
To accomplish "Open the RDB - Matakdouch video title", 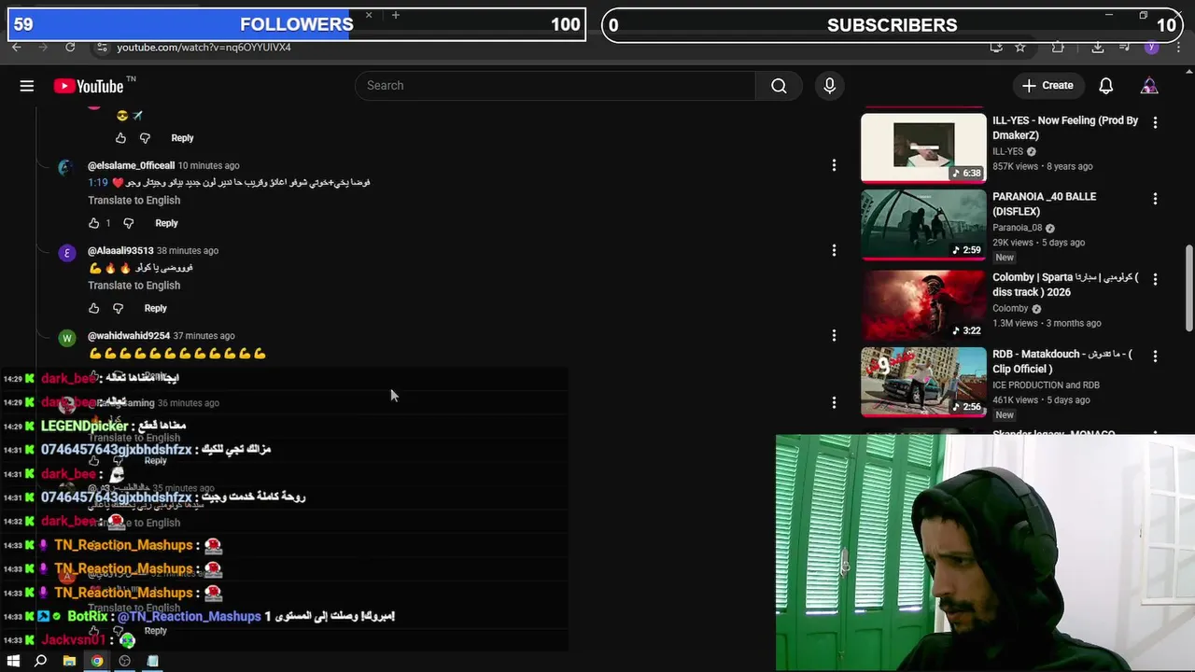I will pyautogui.click(x=1062, y=361).
